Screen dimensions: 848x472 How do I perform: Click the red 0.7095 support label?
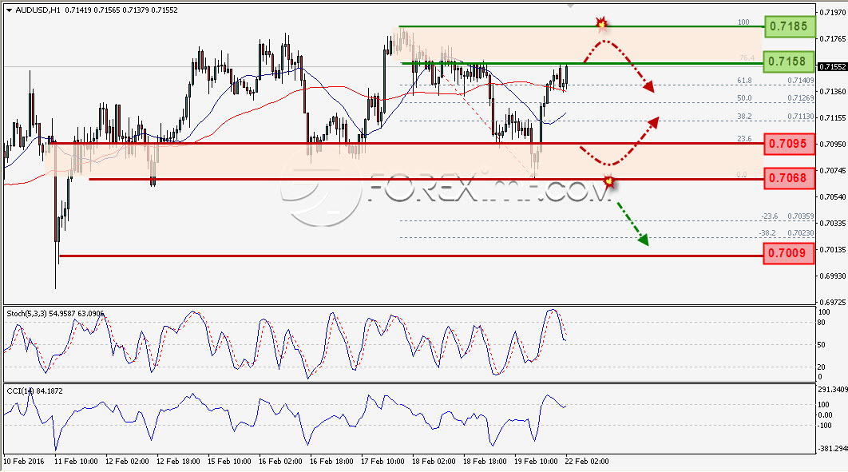click(x=789, y=144)
